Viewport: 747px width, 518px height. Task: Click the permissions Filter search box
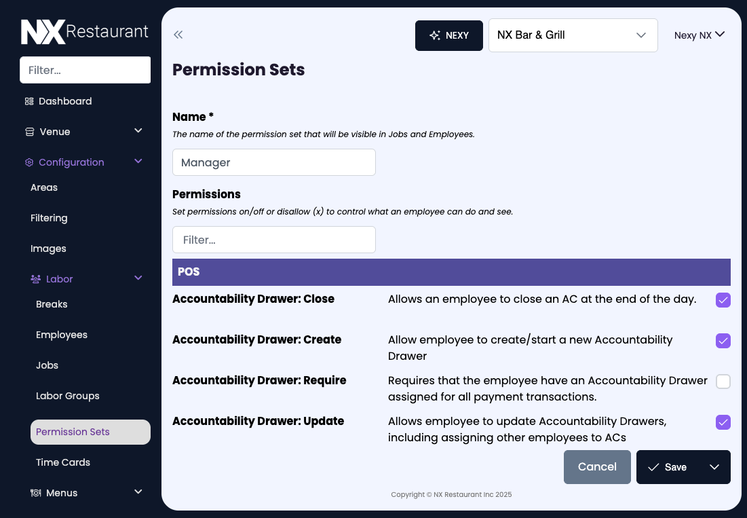[274, 240]
